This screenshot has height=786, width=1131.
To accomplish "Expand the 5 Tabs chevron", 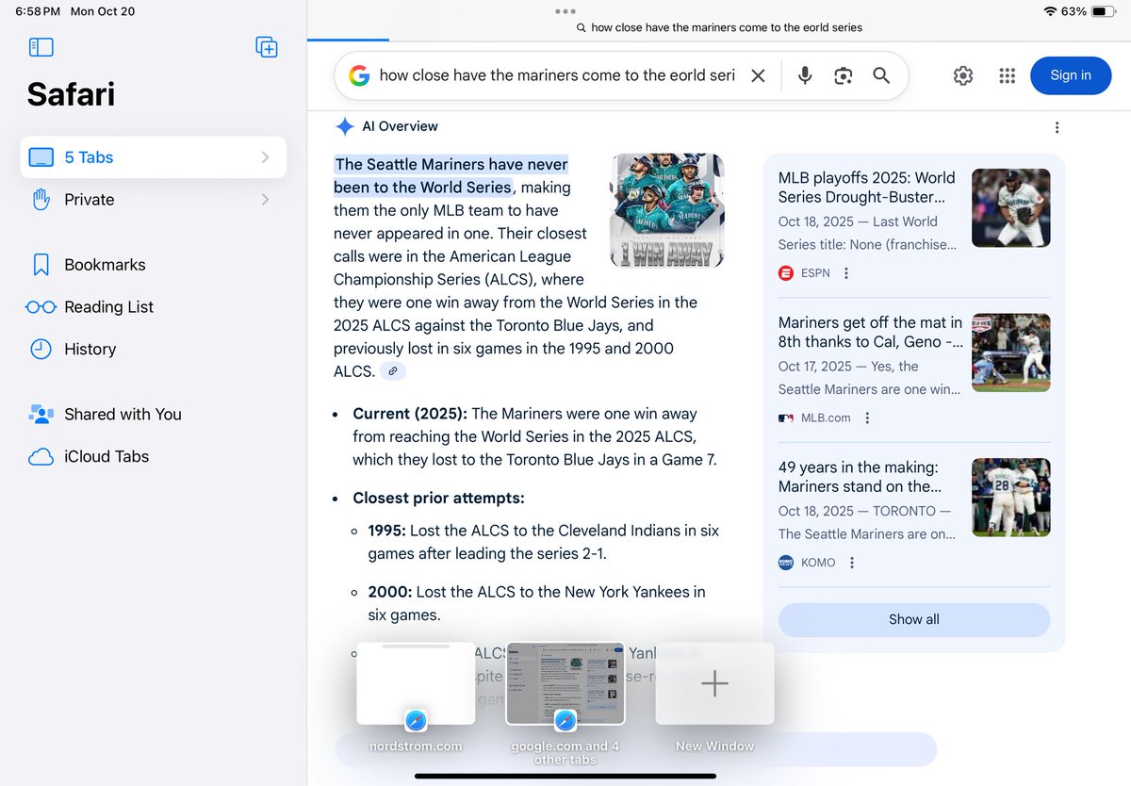I will click(x=265, y=157).
